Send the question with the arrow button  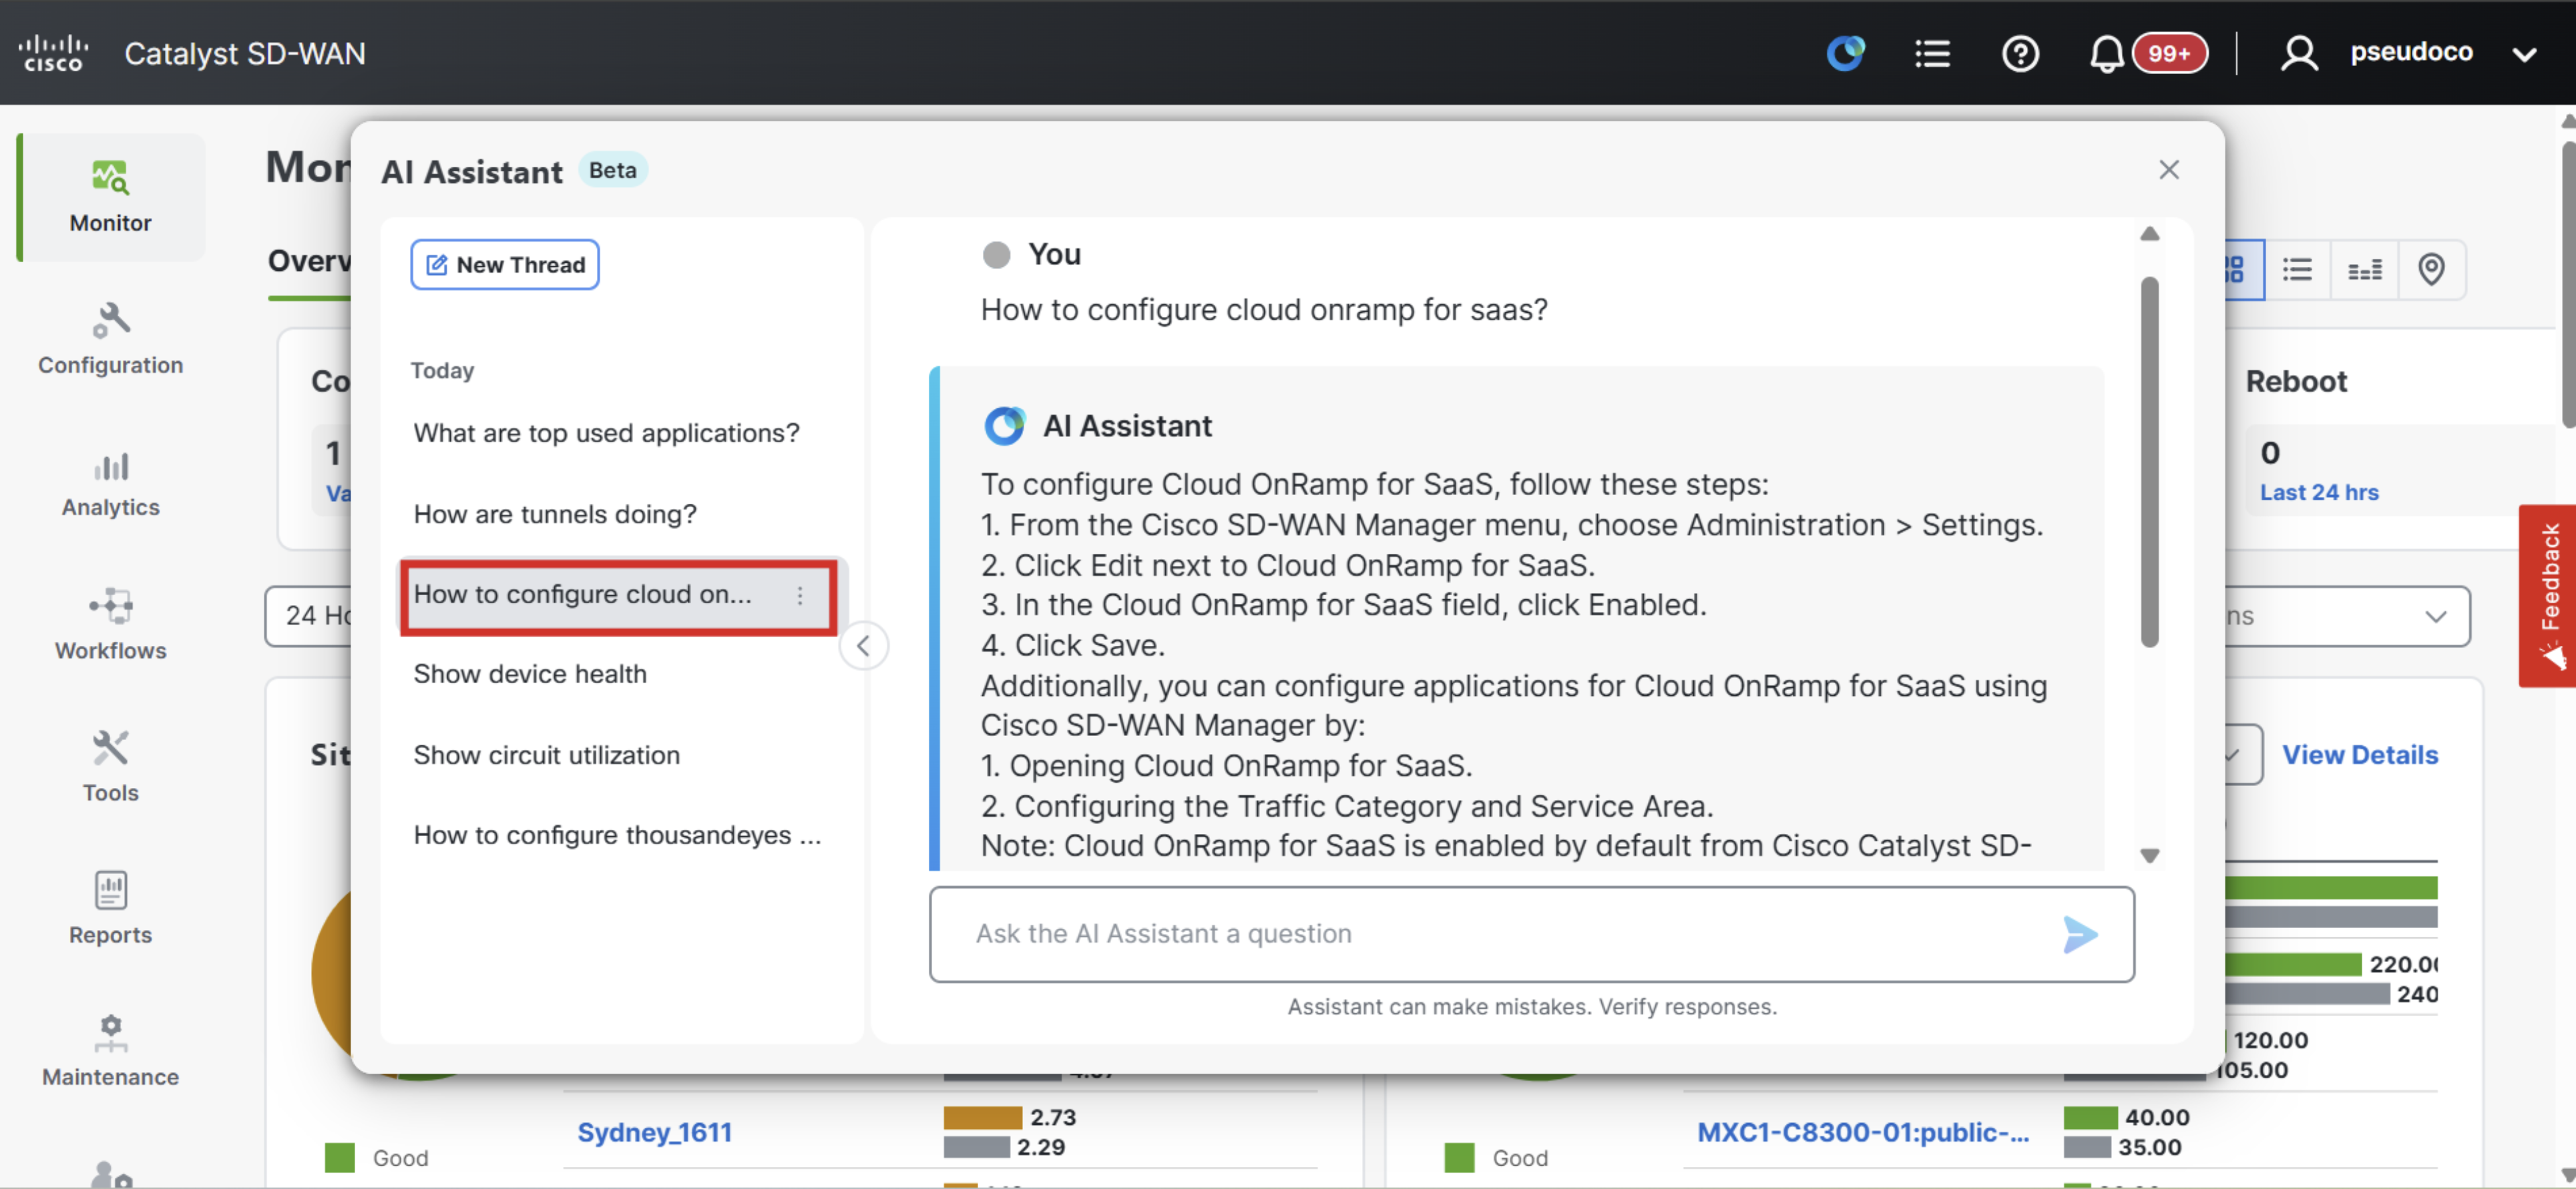pos(2080,934)
